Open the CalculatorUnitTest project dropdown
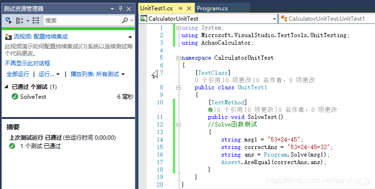 tap(275, 19)
